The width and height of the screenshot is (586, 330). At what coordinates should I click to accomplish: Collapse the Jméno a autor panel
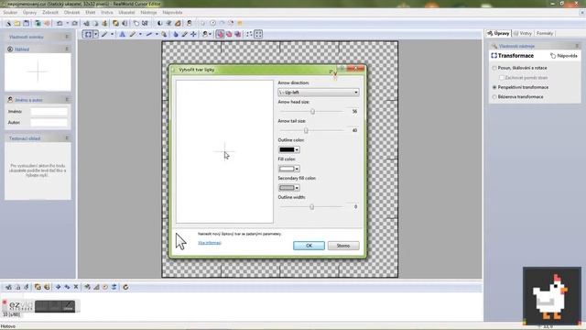point(67,100)
